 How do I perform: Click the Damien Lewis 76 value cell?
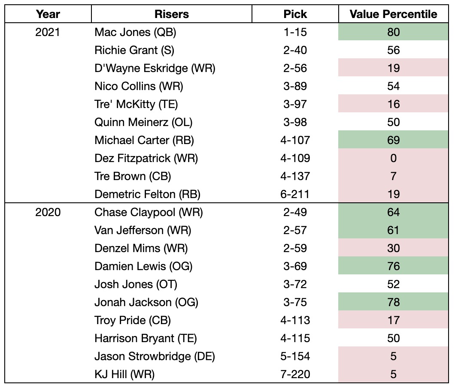pos(393,266)
